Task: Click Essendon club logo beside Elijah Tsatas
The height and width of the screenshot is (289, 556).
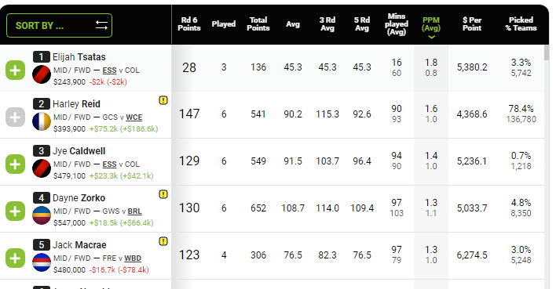Action: click(42, 74)
